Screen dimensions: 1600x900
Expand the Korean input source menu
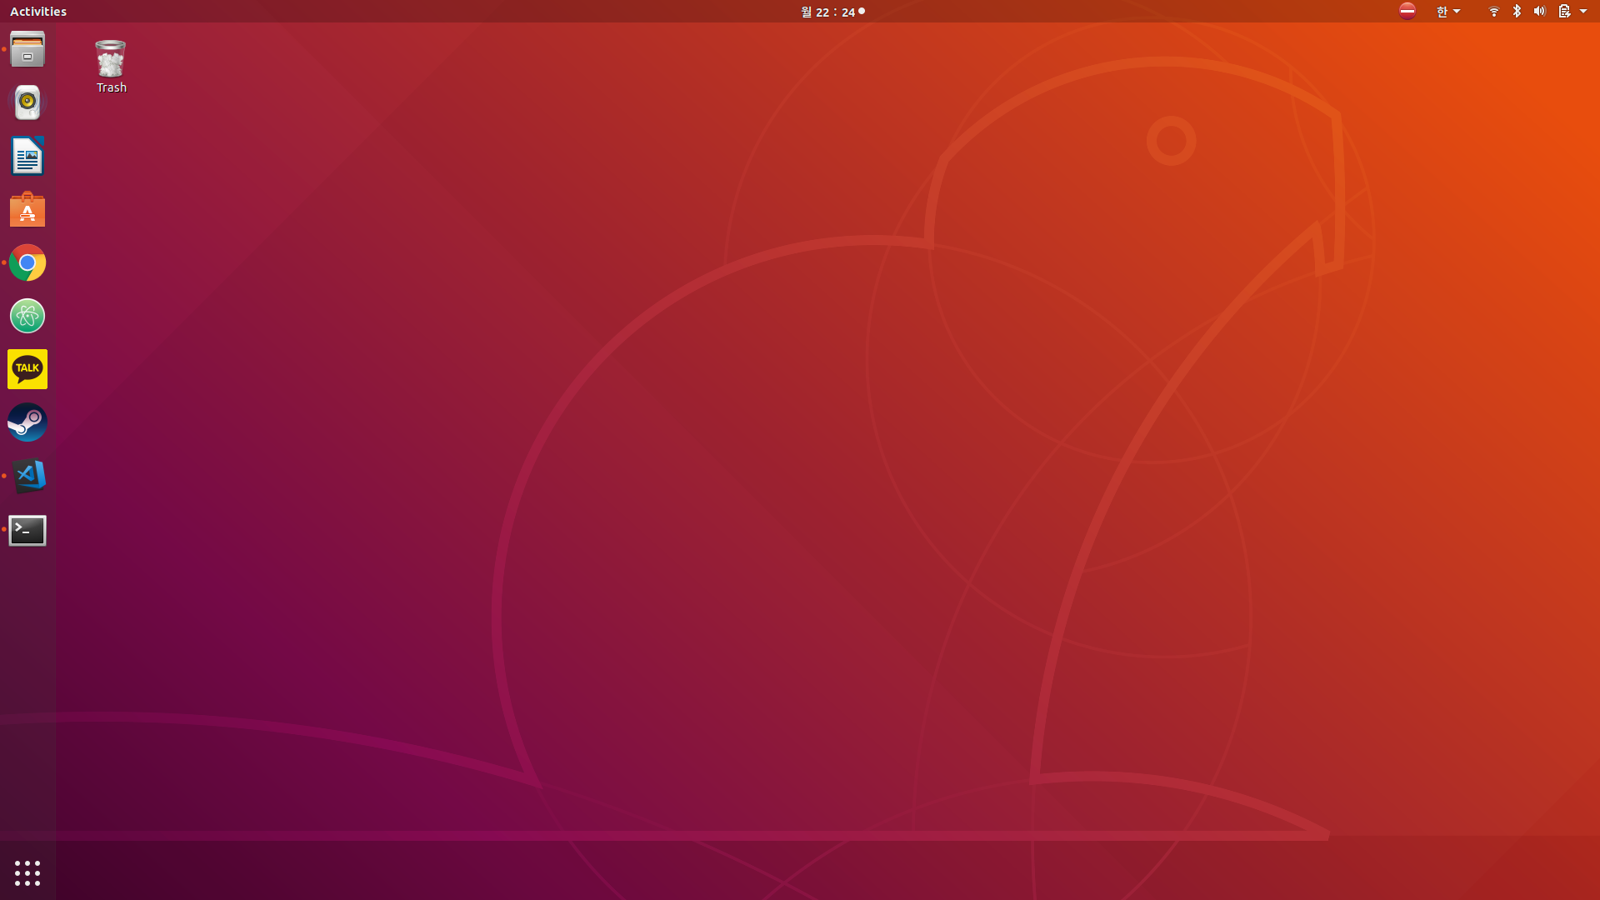click(x=1447, y=12)
